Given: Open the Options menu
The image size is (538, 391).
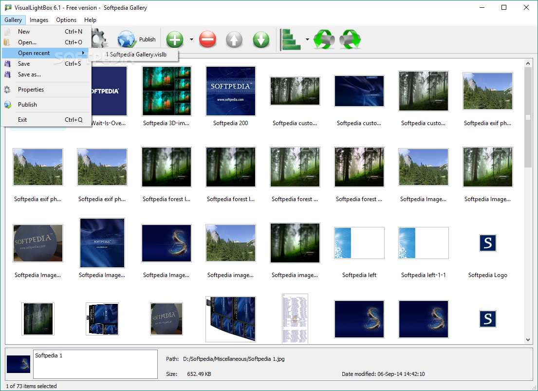Looking at the screenshot, I should (x=66, y=20).
